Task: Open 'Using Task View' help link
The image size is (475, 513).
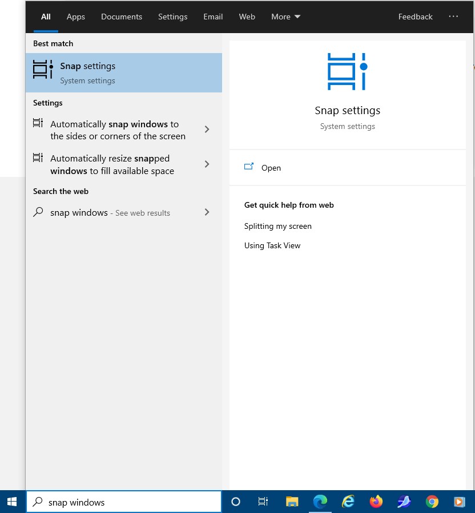Action: point(272,245)
